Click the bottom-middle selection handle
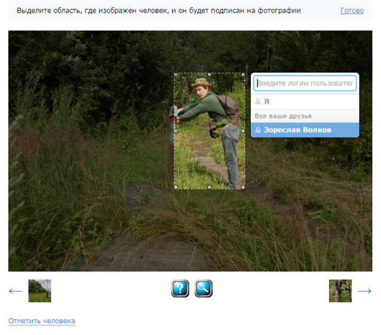Viewport: 381px width, 335px height. [x=210, y=187]
